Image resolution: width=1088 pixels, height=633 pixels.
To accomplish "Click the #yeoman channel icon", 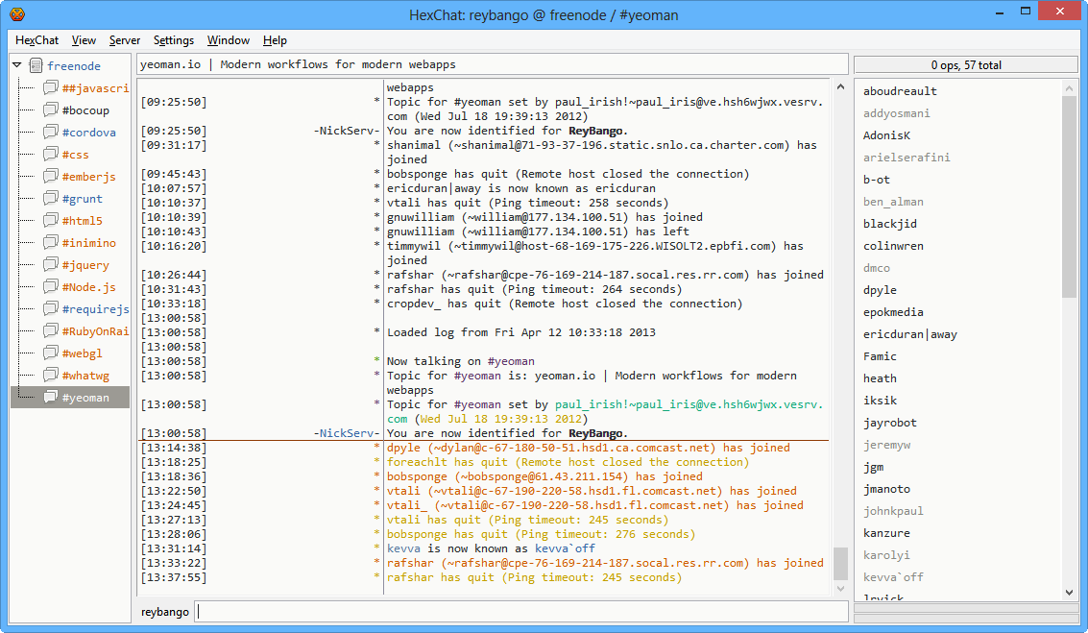I will [x=50, y=397].
